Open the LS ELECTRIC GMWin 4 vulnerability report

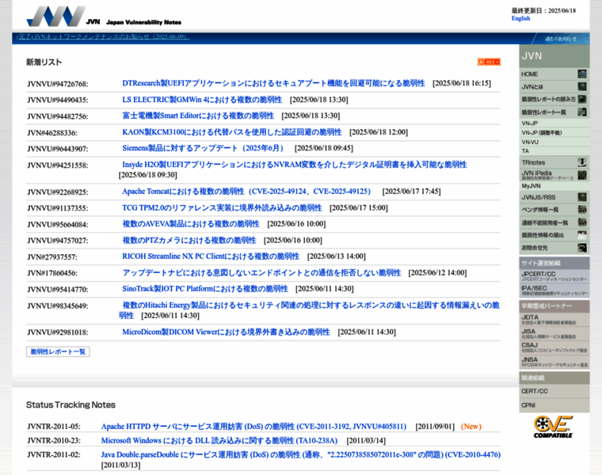202,100
